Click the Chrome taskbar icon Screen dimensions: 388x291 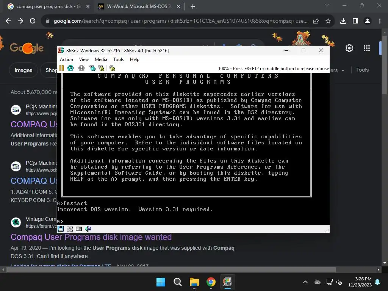(x=211, y=282)
